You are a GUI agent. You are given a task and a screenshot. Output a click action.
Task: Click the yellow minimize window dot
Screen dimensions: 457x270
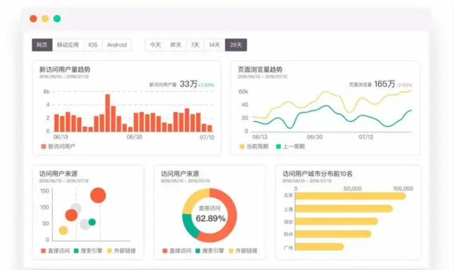(x=45, y=19)
